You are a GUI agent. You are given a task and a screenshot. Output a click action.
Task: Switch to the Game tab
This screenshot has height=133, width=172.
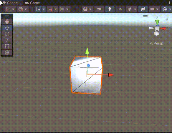pyautogui.click(x=32, y=3)
